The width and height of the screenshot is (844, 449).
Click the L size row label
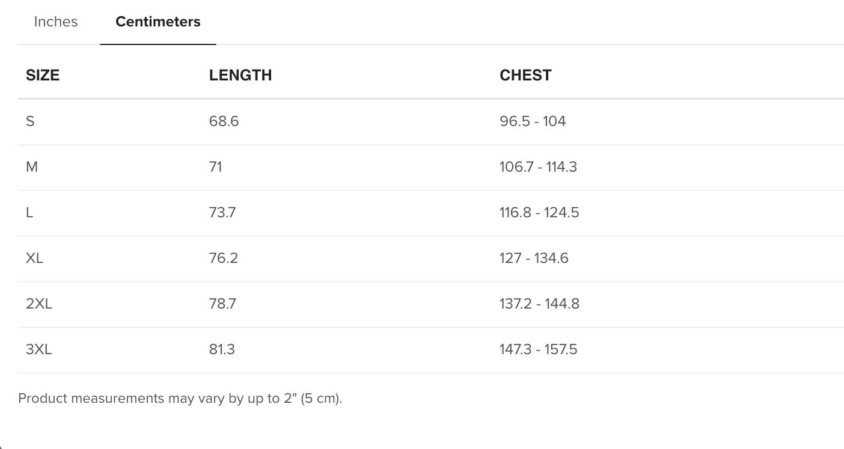pyautogui.click(x=29, y=212)
